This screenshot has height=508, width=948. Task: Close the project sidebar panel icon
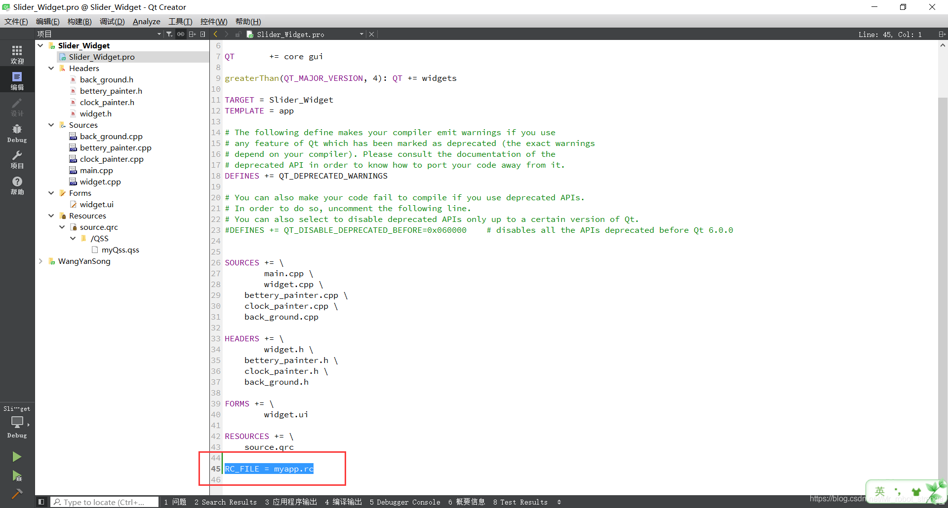203,34
